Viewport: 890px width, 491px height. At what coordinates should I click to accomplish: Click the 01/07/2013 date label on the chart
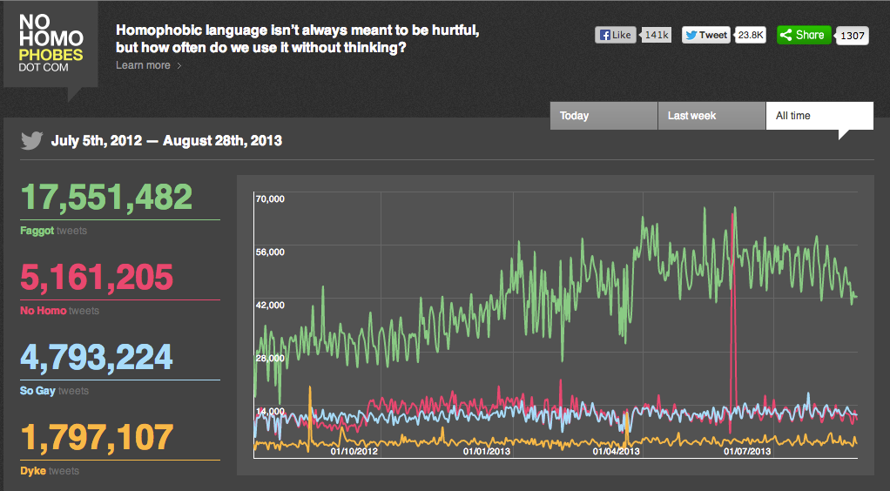[747, 451]
